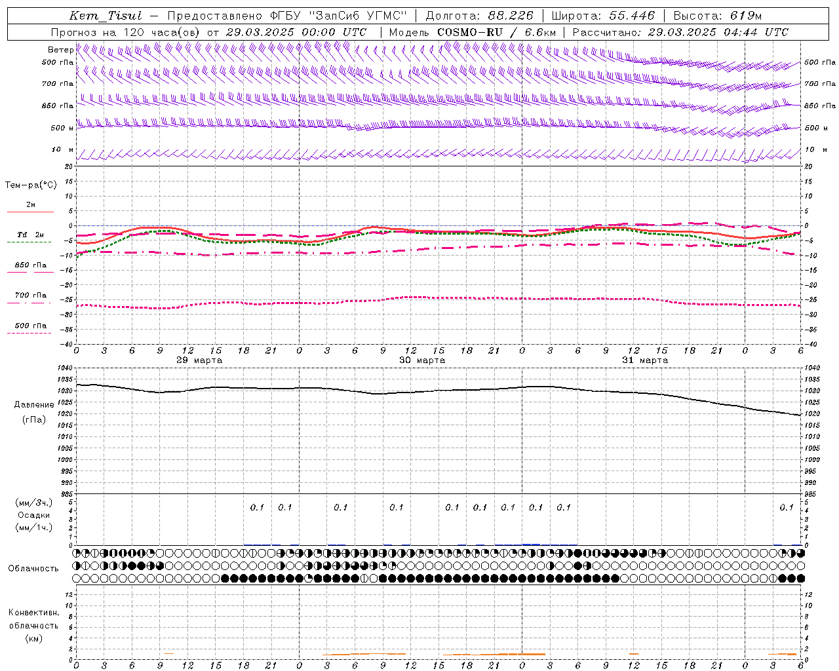The image size is (839, 671).
Task: Click the 'Td 2м' dew point legend label
Action: pyautogui.click(x=31, y=235)
